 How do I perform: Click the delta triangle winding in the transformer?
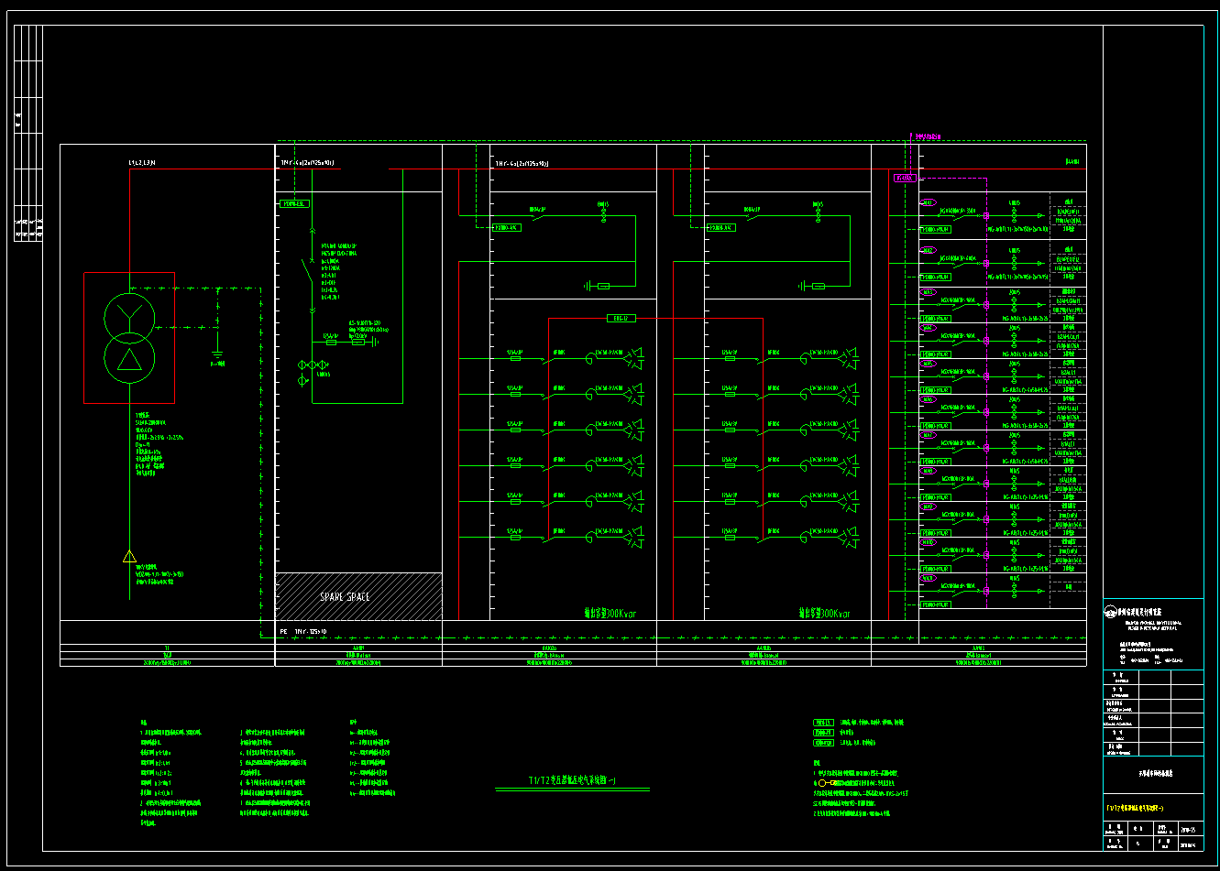point(129,358)
